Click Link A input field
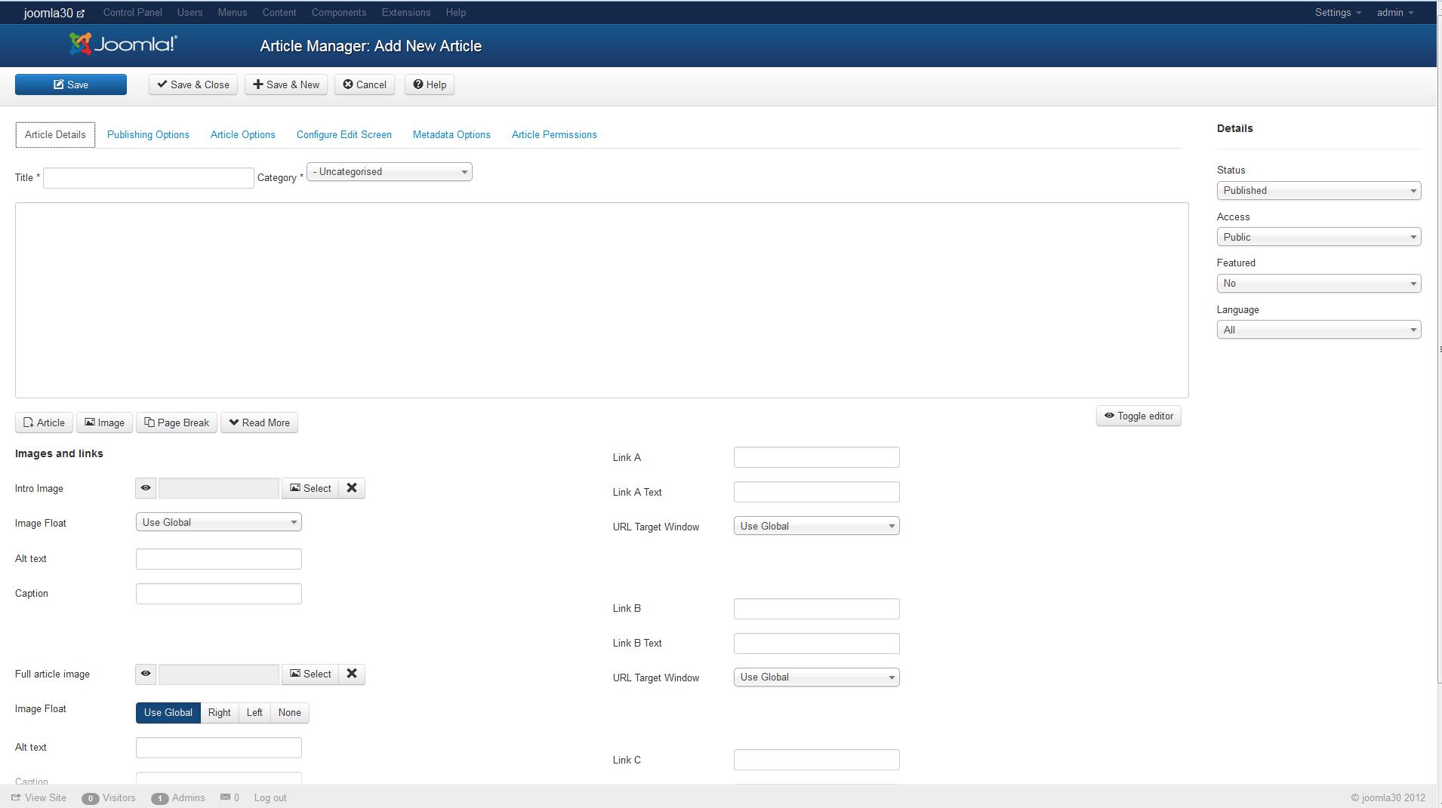The height and width of the screenshot is (808, 1442). [817, 457]
